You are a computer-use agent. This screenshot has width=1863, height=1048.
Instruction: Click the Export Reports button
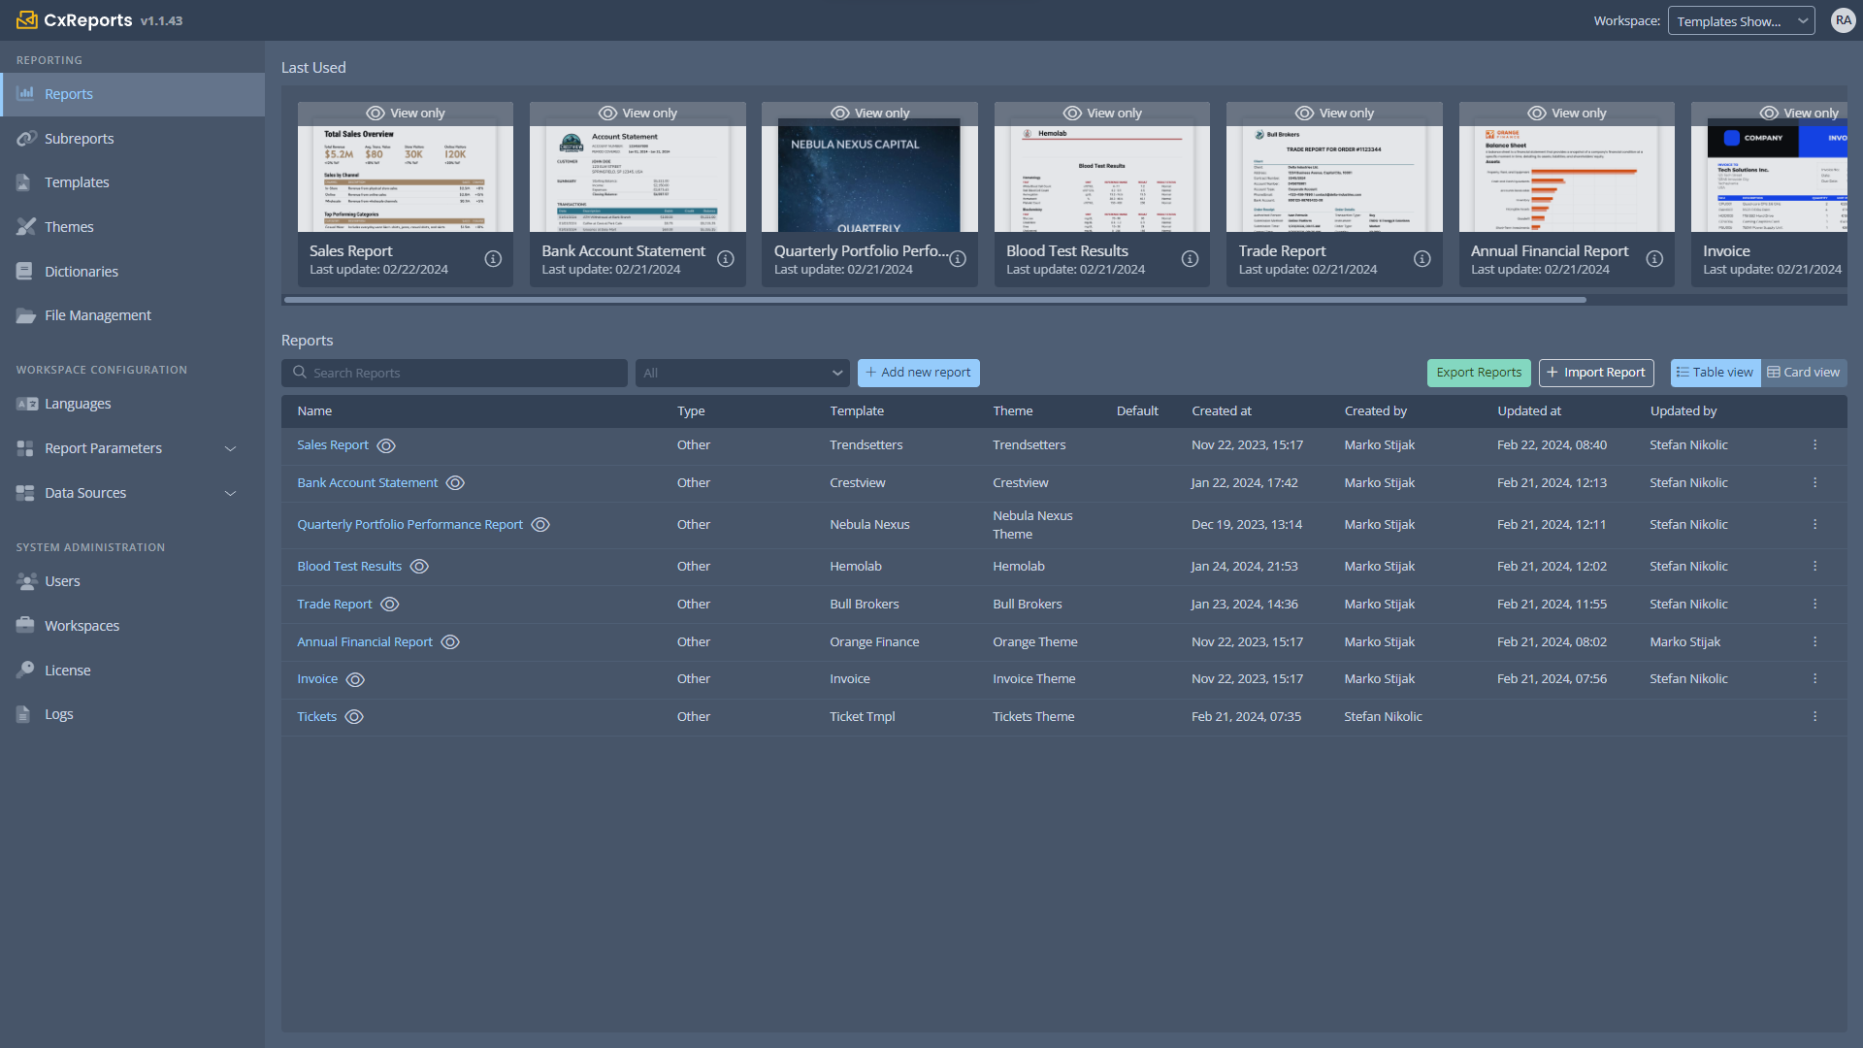point(1478,372)
